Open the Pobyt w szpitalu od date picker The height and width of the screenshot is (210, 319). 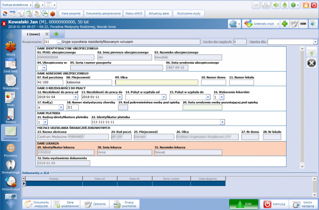164,97
